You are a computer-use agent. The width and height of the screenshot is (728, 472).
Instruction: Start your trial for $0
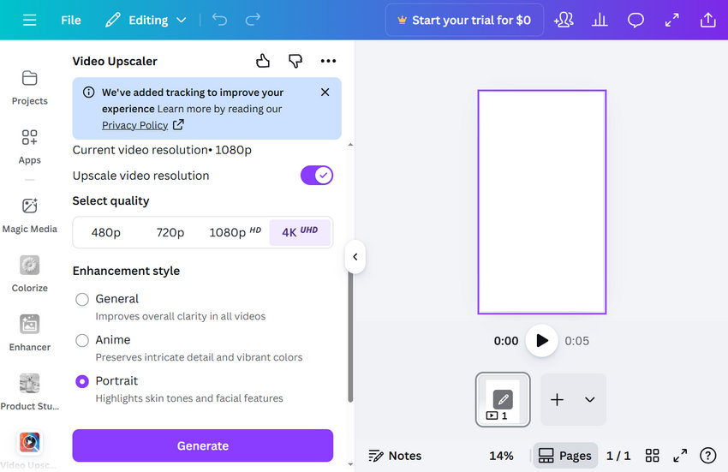(x=464, y=20)
